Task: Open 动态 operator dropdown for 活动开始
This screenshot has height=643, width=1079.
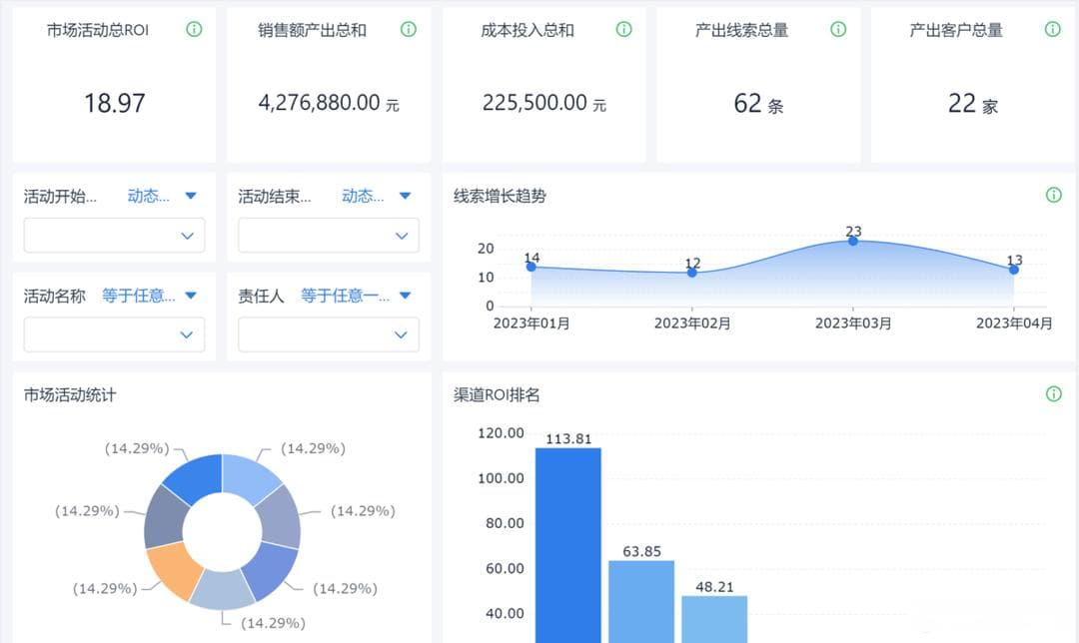Action: click(163, 196)
